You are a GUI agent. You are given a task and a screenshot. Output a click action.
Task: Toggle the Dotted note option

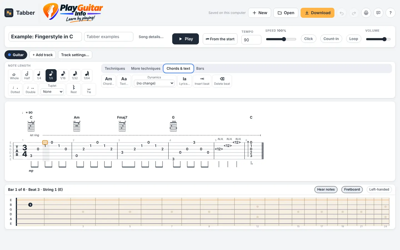15,89
